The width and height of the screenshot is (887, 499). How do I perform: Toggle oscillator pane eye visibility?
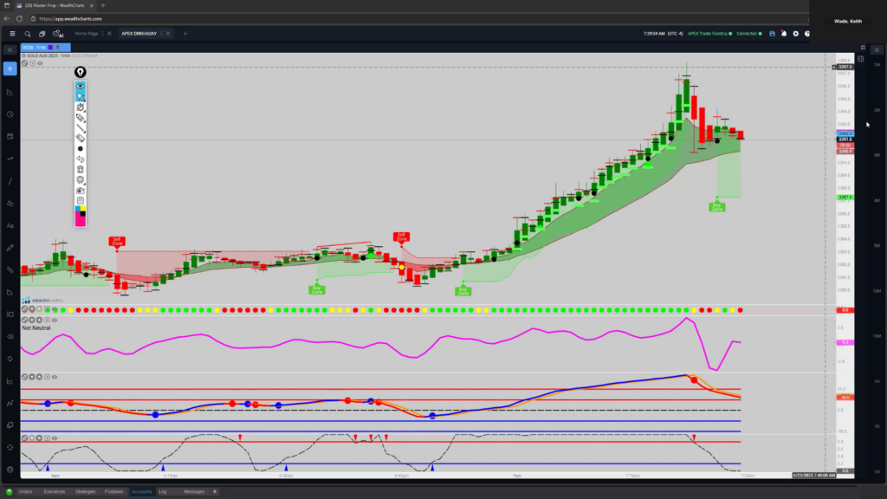coord(55,377)
